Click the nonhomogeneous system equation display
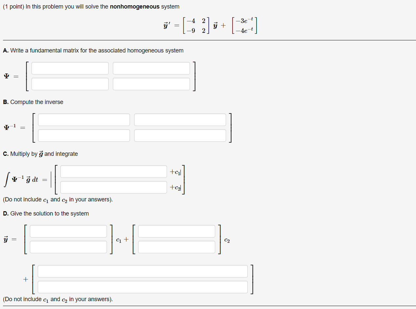The image size is (416, 309). [x=209, y=25]
